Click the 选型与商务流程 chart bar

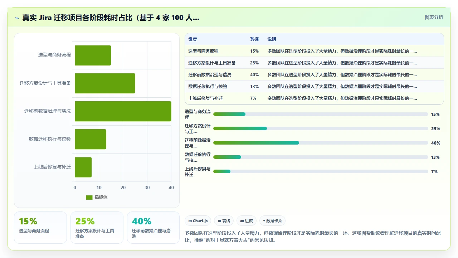coord(93,55)
